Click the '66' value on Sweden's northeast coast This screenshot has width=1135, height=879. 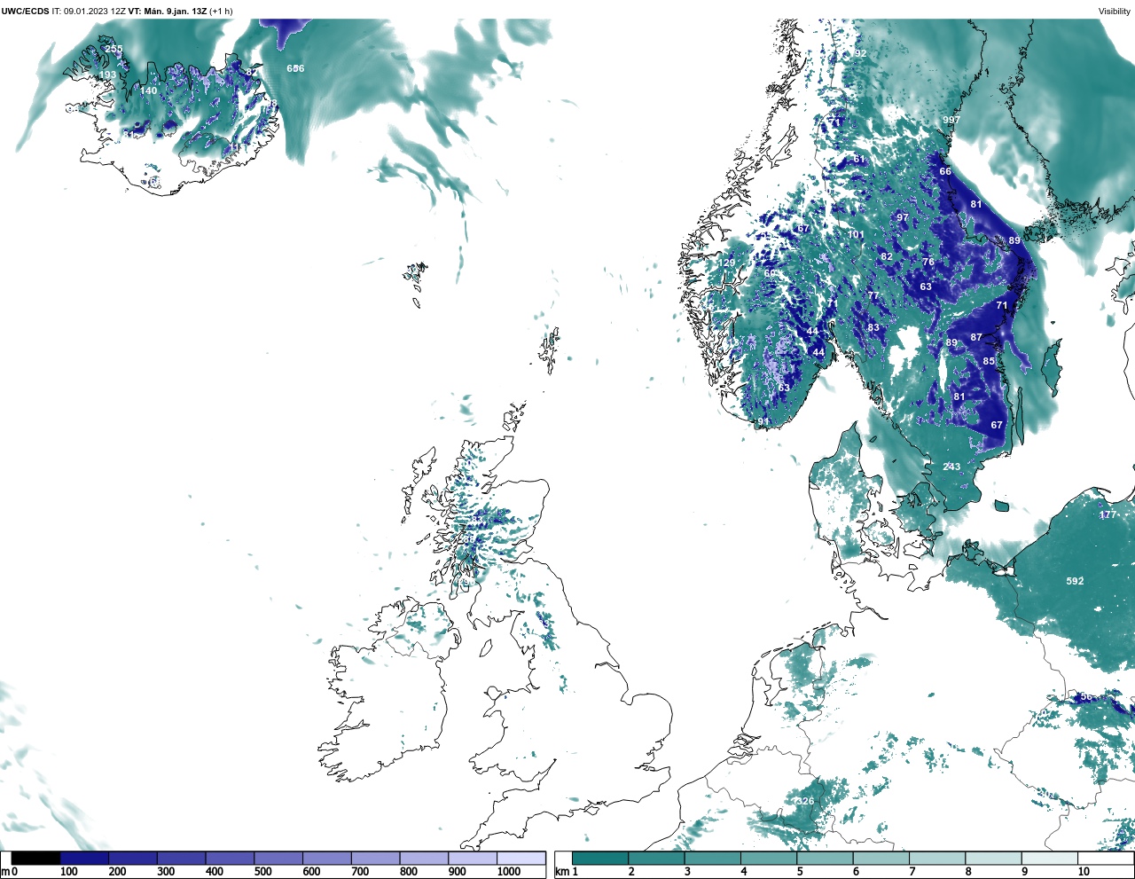coord(945,171)
